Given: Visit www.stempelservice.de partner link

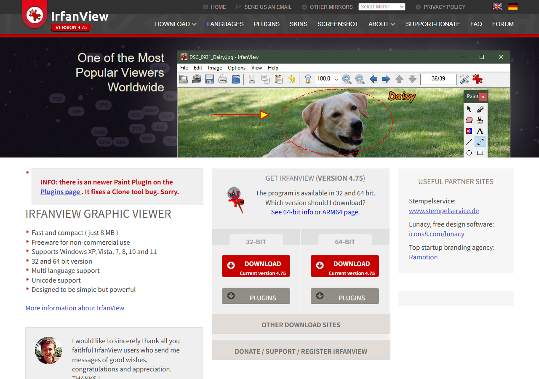Looking at the screenshot, I should (x=444, y=211).
